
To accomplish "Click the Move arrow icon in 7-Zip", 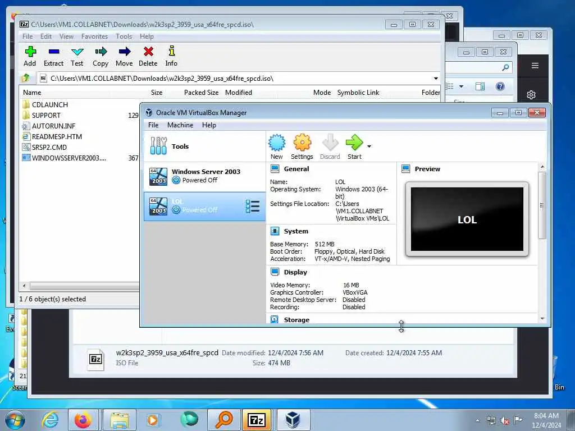I will pos(124,56).
